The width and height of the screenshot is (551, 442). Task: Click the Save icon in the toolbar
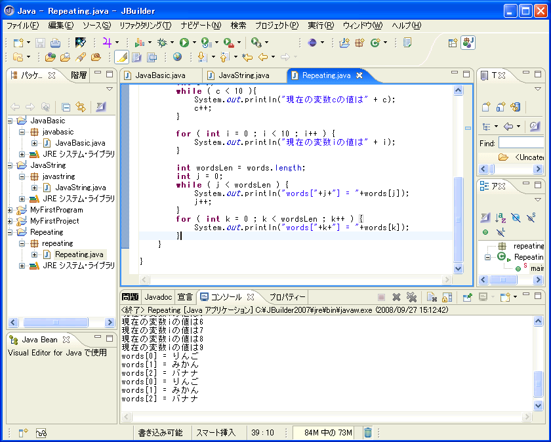coord(41,43)
